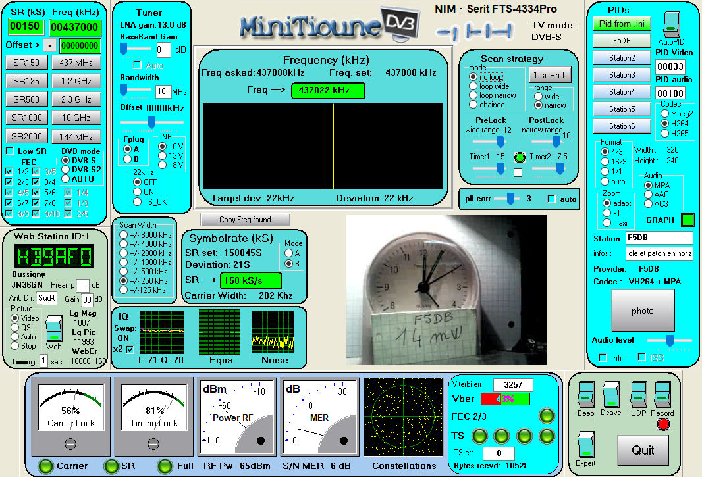Viewport: 702px width, 477px height.
Task: Enable Auto baseband gain checkbox
Action: 138,65
